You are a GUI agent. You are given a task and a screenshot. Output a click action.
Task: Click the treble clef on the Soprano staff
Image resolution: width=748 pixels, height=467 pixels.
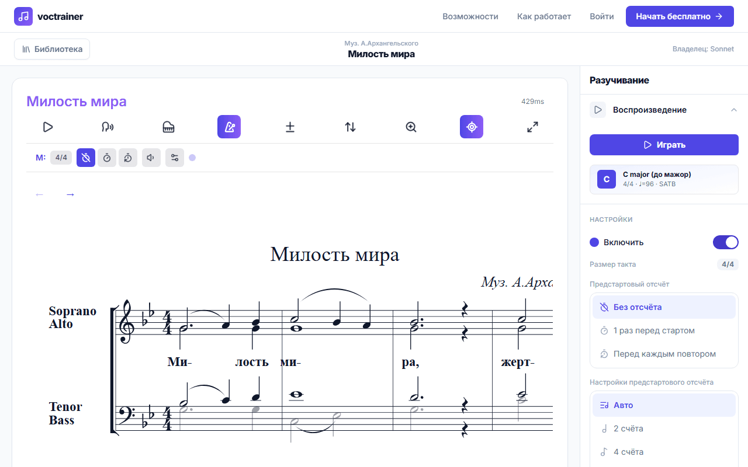[126, 322]
